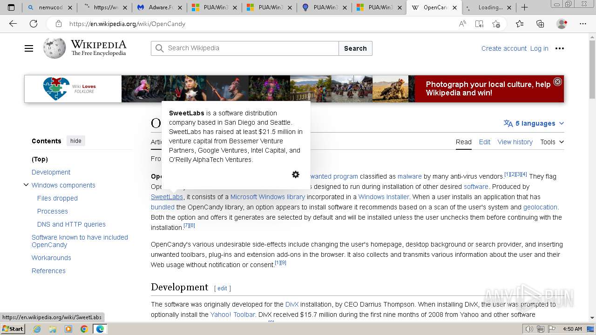596x335 pixels.
Task: Add this page to favorites
Action: point(496,24)
